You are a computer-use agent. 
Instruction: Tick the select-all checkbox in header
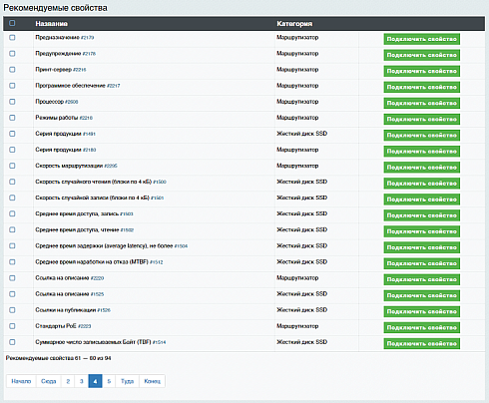(x=12, y=23)
